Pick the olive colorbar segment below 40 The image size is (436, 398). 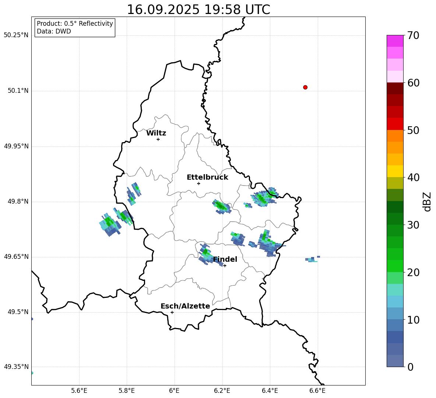(x=395, y=183)
